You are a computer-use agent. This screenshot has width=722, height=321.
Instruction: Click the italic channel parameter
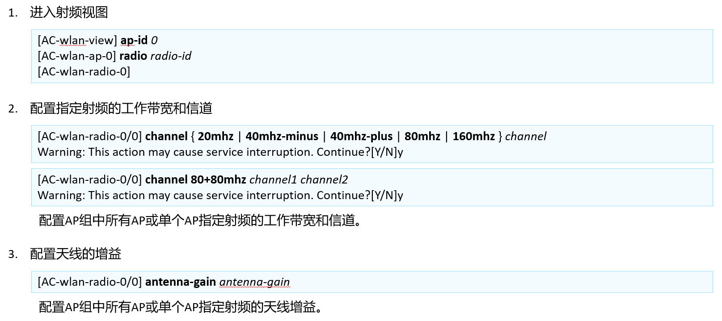click(526, 137)
